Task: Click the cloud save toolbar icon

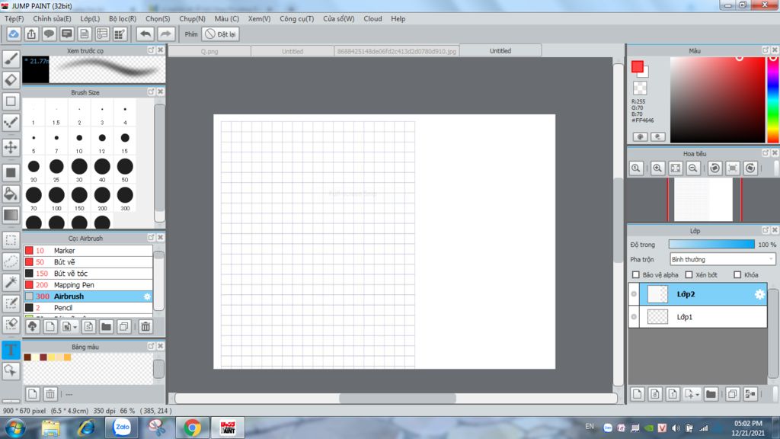Action: (x=14, y=34)
